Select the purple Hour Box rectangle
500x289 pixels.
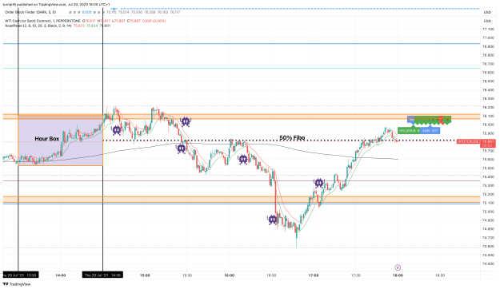tap(61, 140)
